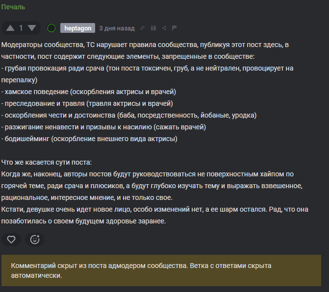The width and height of the screenshot is (329, 292).
Task: Click the line "преследование и травля"
Action: pyautogui.click(x=87, y=103)
